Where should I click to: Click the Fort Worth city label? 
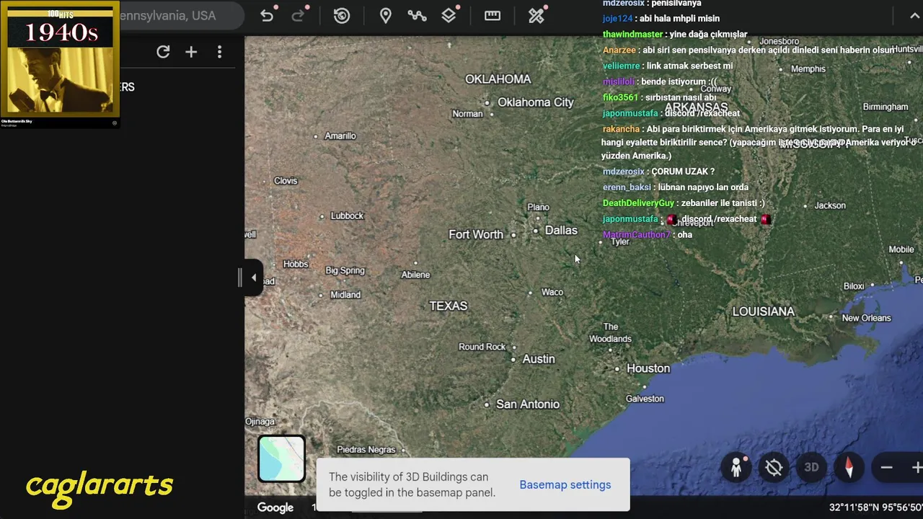476,234
